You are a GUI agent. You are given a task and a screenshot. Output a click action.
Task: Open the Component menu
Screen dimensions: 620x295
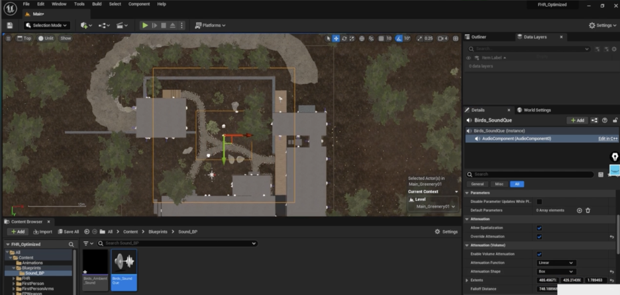pyautogui.click(x=139, y=4)
